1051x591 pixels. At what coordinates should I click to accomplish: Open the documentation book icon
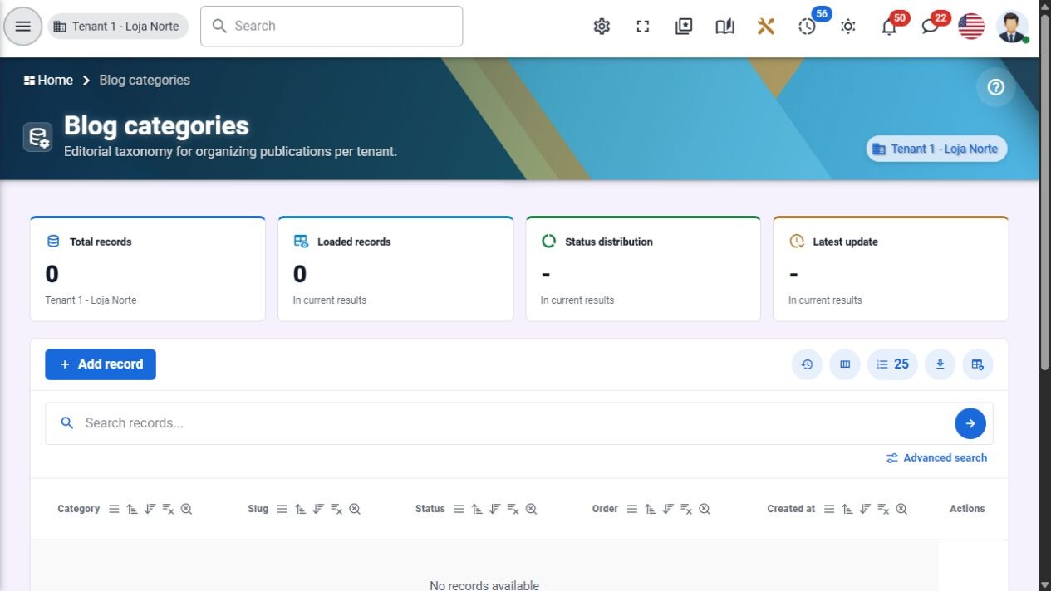[724, 27]
